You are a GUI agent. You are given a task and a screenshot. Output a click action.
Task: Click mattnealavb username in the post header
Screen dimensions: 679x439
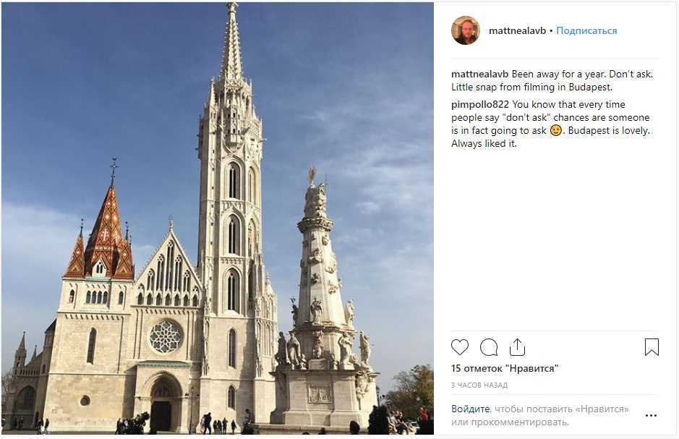pos(516,31)
